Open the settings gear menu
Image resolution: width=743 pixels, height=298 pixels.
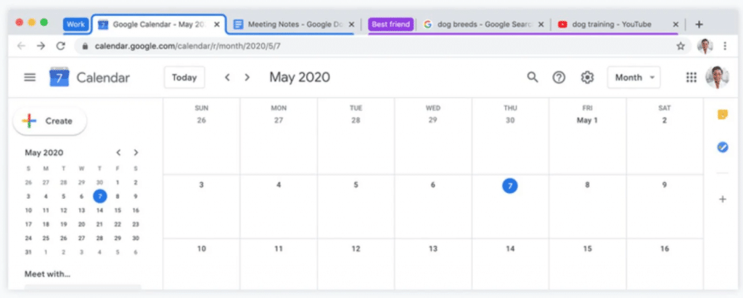pos(587,78)
